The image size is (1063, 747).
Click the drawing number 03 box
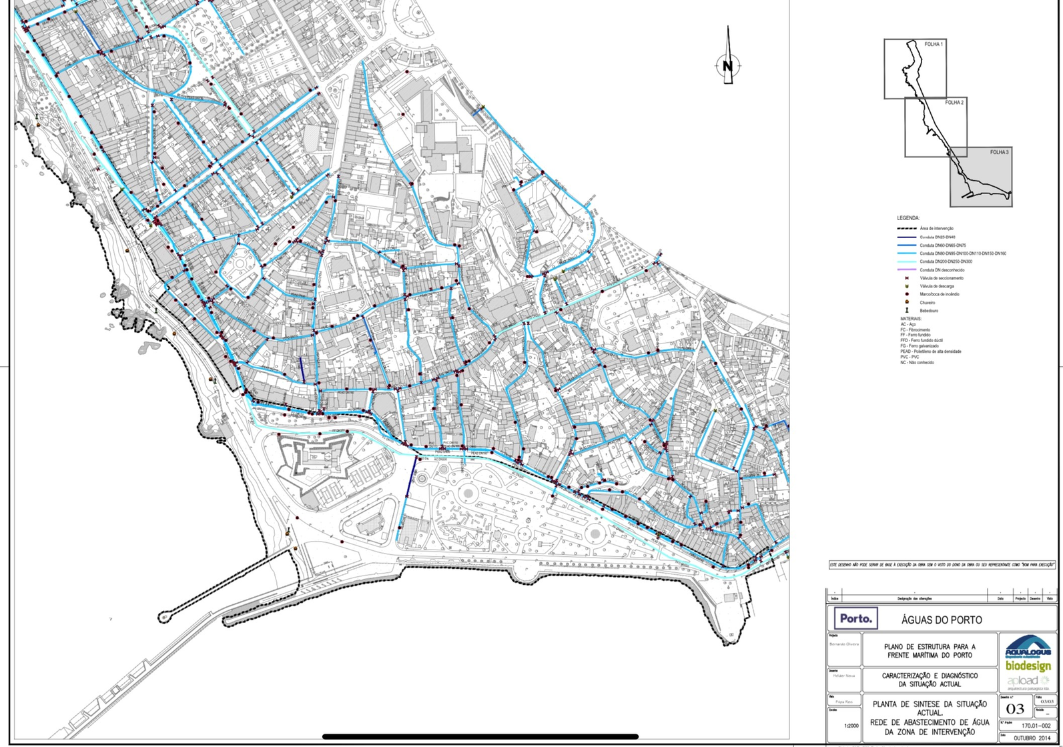[1015, 708]
